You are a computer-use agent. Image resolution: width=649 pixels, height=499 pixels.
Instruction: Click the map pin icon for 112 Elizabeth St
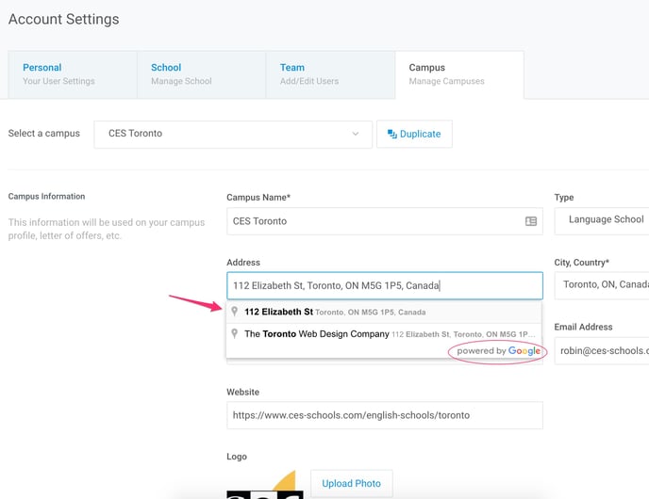point(234,311)
